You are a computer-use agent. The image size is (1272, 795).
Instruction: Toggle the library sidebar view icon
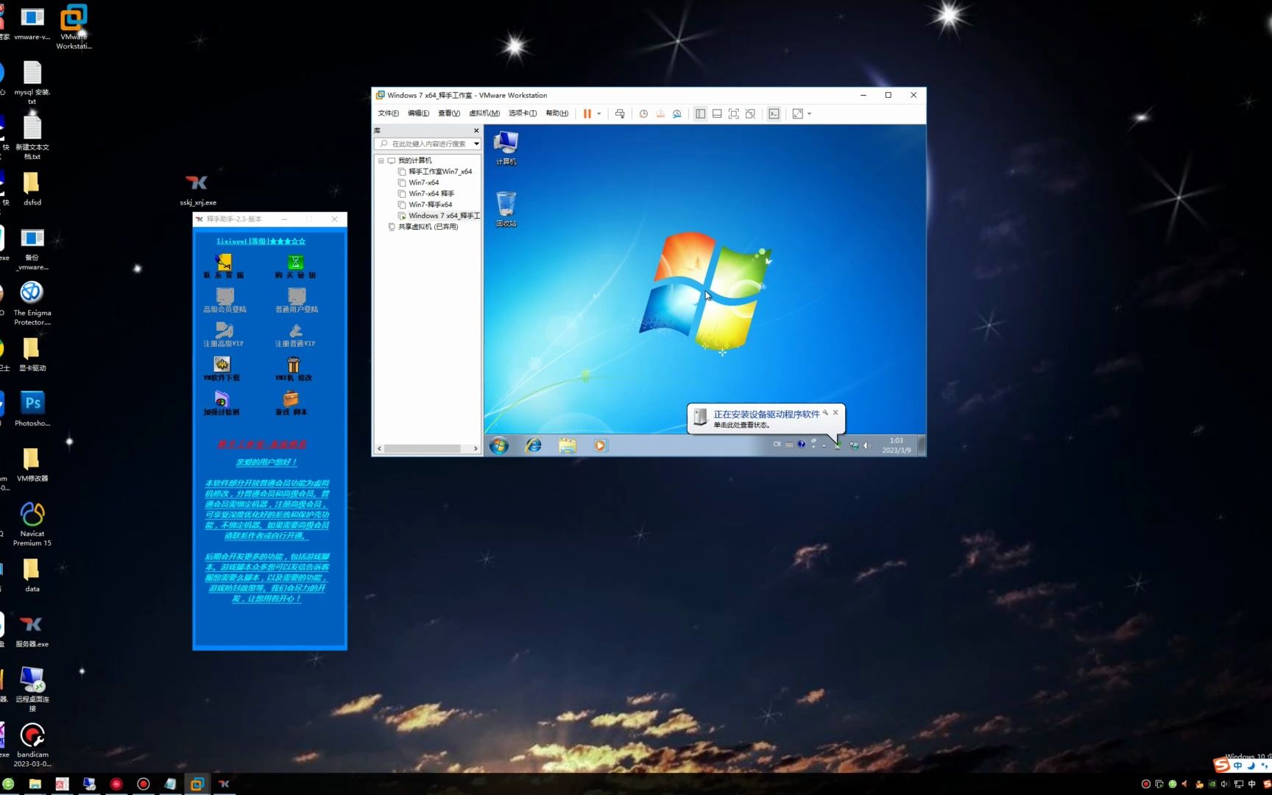(x=700, y=113)
